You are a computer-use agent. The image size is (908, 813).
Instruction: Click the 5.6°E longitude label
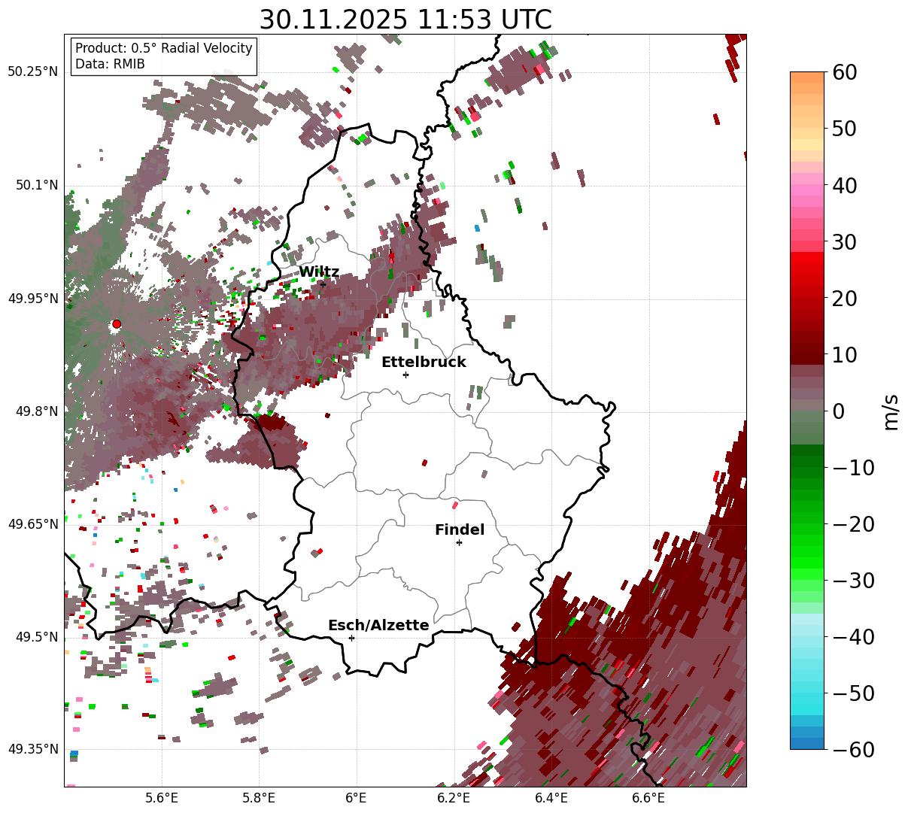[162, 798]
